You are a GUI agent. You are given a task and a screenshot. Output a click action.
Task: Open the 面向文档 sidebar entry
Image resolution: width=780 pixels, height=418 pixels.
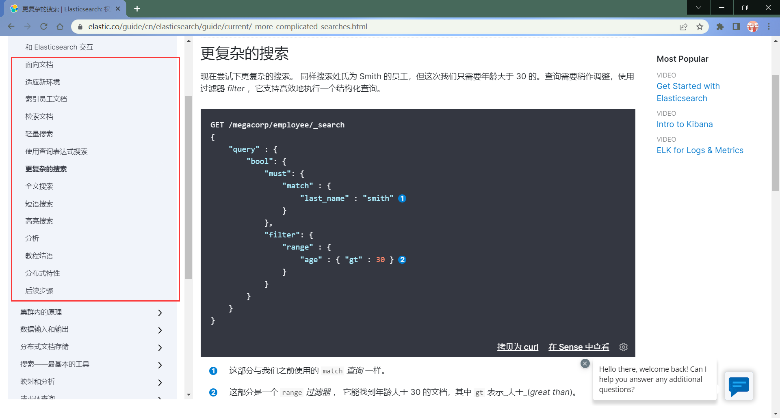click(39, 65)
